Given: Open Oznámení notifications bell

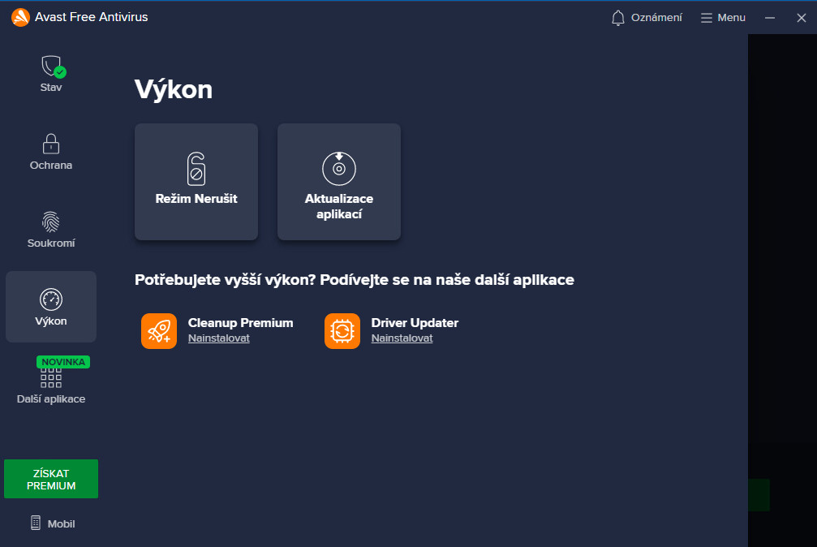Looking at the screenshot, I should click(x=646, y=18).
